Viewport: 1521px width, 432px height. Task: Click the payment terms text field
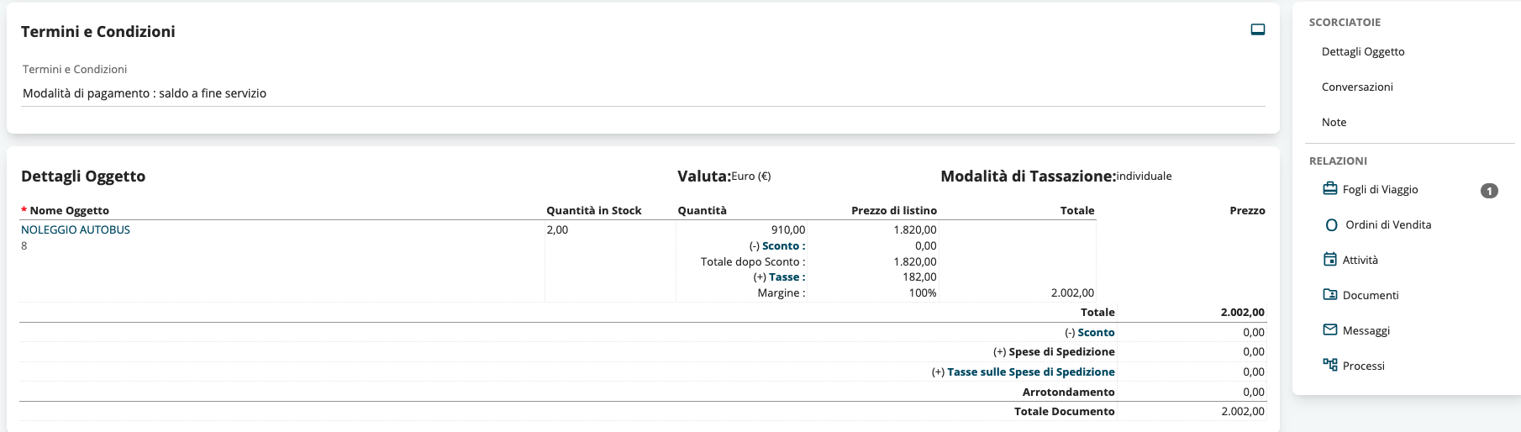pyautogui.click(x=644, y=93)
